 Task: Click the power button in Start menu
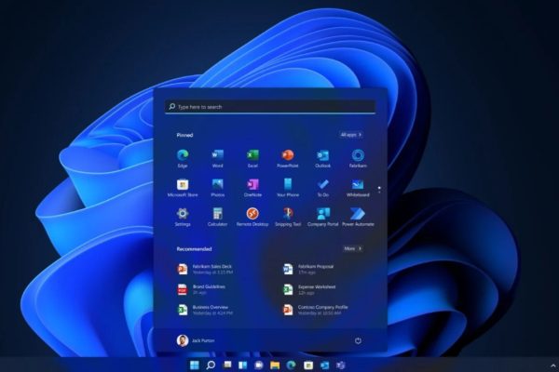coord(358,340)
